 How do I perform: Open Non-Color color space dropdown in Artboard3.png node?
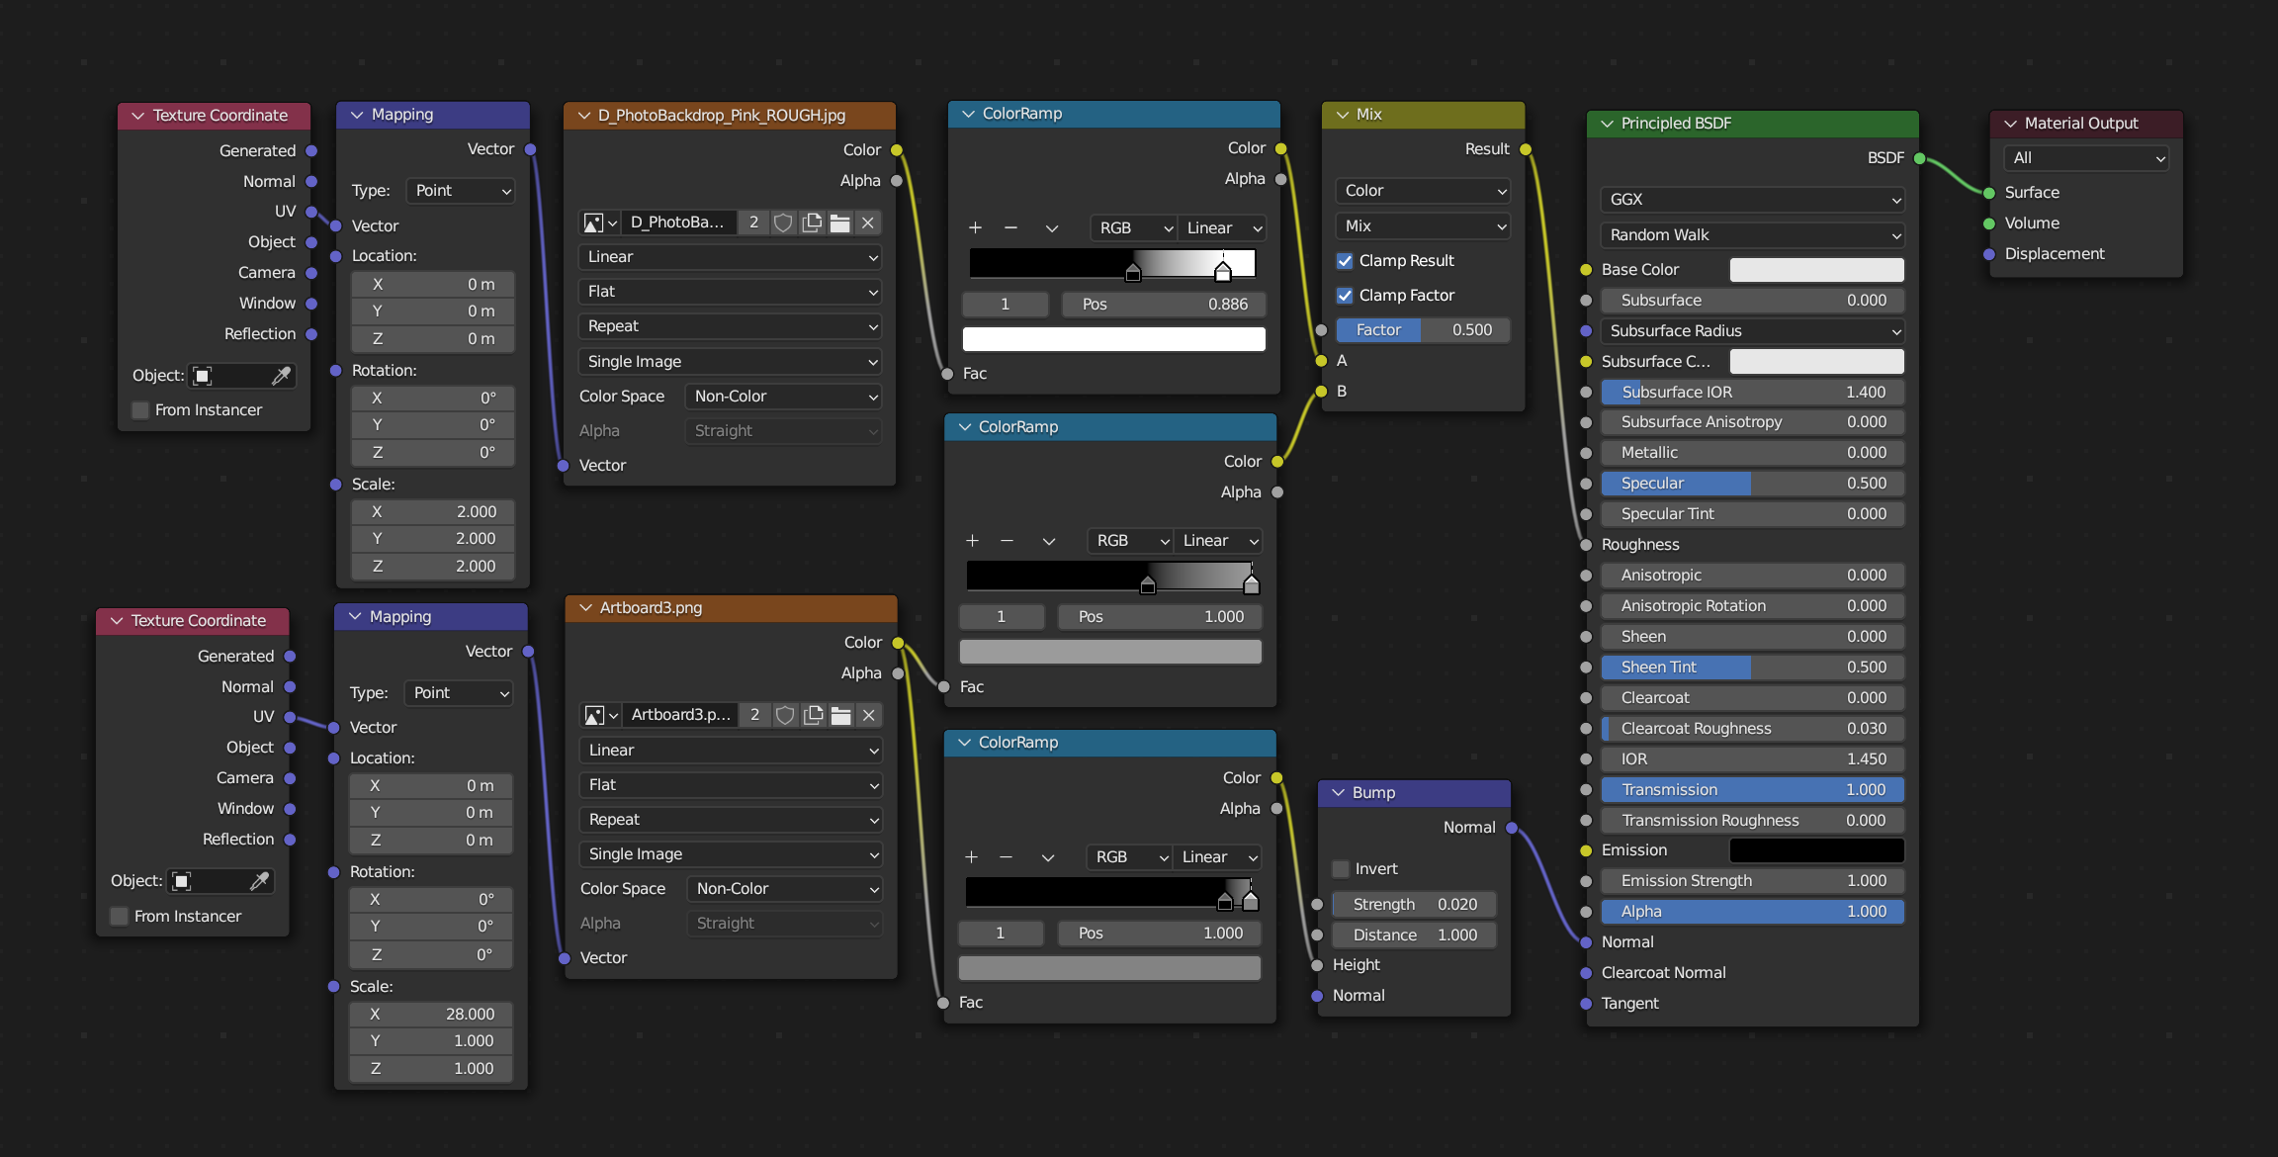tap(785, 889)
